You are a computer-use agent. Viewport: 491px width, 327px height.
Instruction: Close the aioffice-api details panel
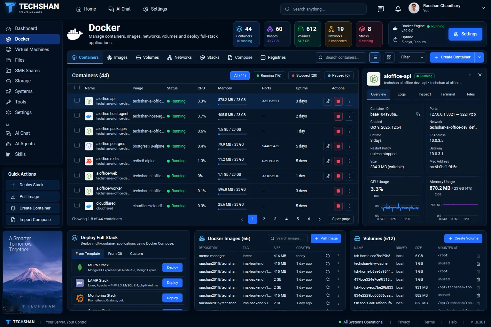pyautogui.click(x=480, y=75)
